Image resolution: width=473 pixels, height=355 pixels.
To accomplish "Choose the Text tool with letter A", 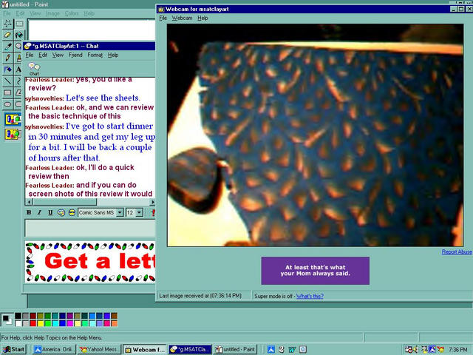I will point(18,70).
